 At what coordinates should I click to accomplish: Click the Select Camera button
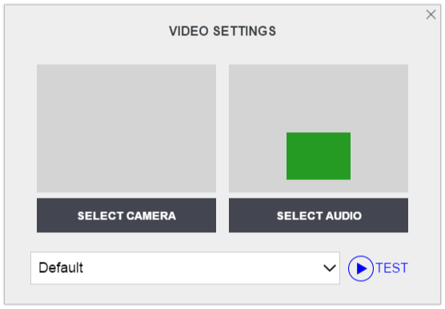pyautogui.click(x=126, y=215)
